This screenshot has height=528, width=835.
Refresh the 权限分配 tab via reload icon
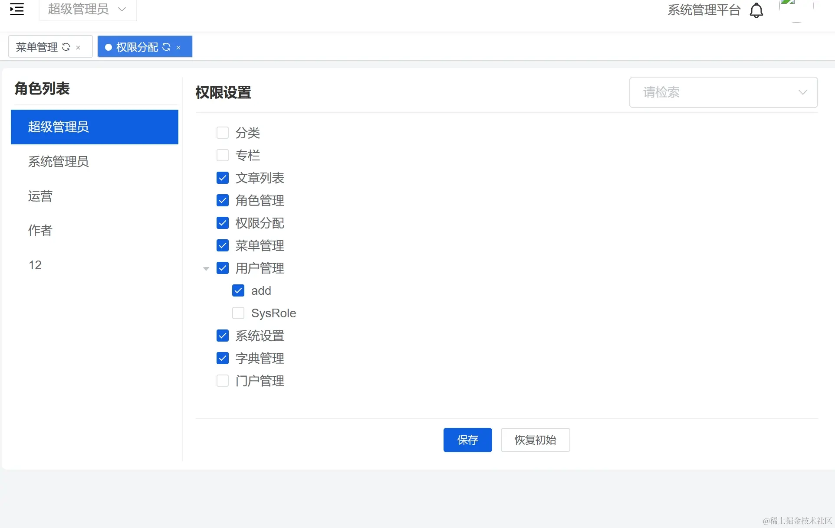point(166,47)
